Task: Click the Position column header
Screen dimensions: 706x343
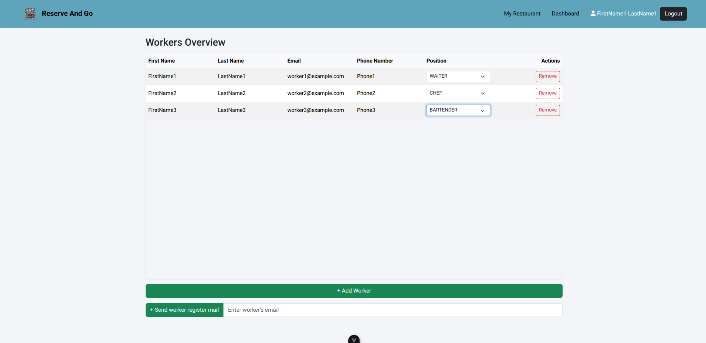Action: click(x=436, y=61)
